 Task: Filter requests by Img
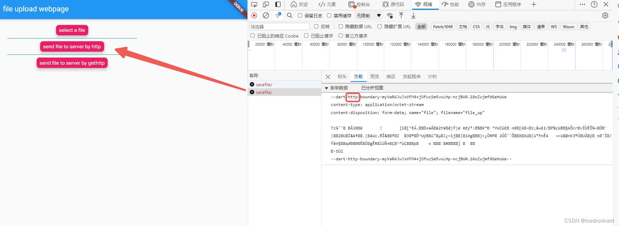tap(513, 26)
